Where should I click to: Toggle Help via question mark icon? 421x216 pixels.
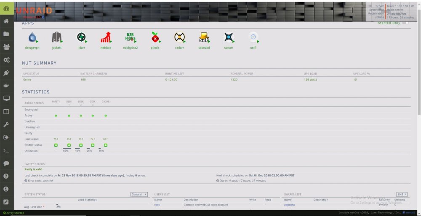[x=6, y=176]
